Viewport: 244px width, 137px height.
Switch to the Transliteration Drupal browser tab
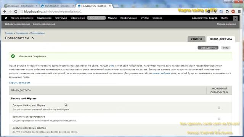[57, 6]
